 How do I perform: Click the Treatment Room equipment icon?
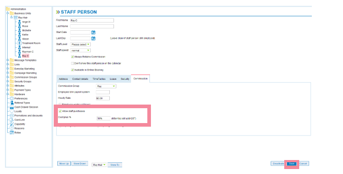pos(19,43)
